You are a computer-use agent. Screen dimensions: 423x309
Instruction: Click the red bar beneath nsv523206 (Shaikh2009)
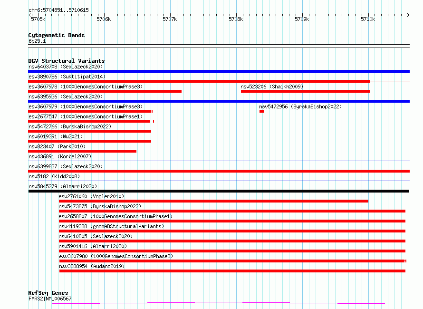point(306,91)
